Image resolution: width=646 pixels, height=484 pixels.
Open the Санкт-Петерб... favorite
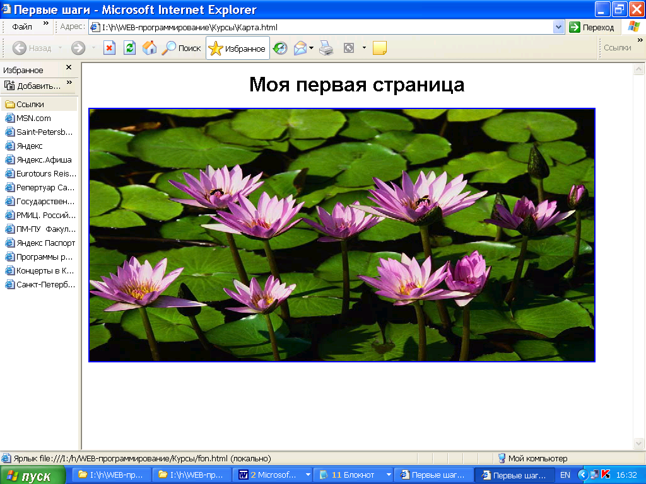[x=40, y=284]
